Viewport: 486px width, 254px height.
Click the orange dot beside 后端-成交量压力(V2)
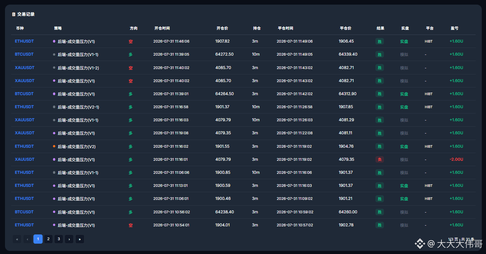pyautogui.click(x=54, y=146)
